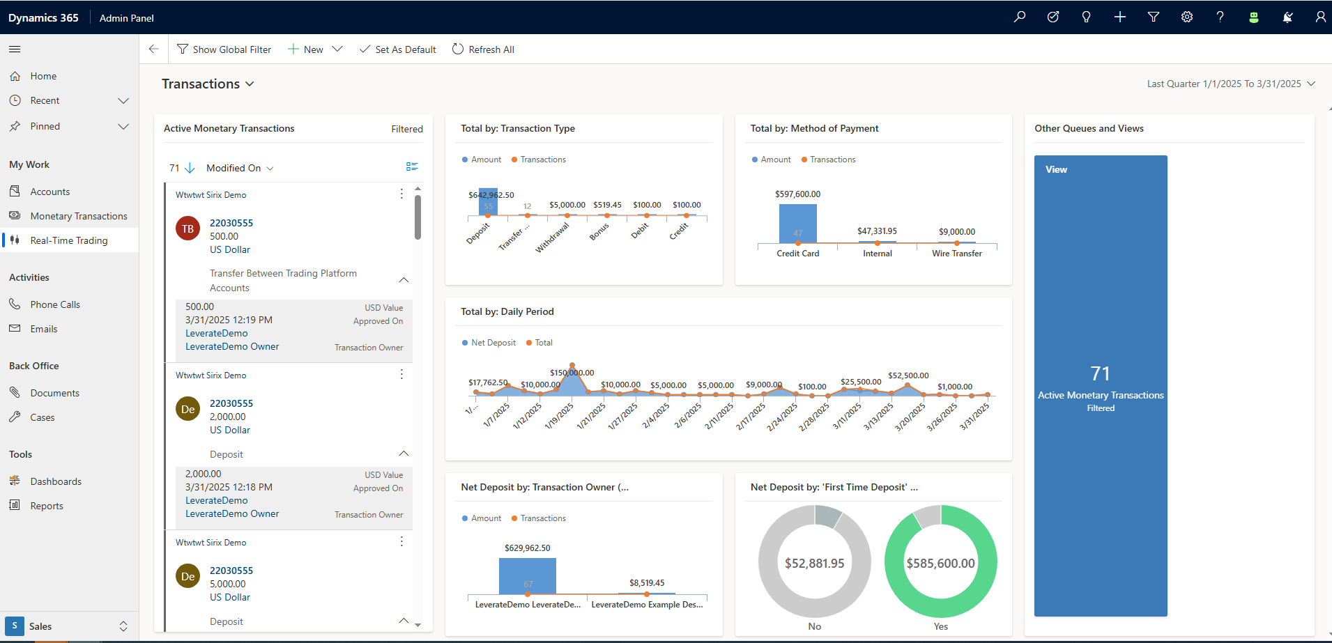Open the Cases back office item

coord(42,417)
